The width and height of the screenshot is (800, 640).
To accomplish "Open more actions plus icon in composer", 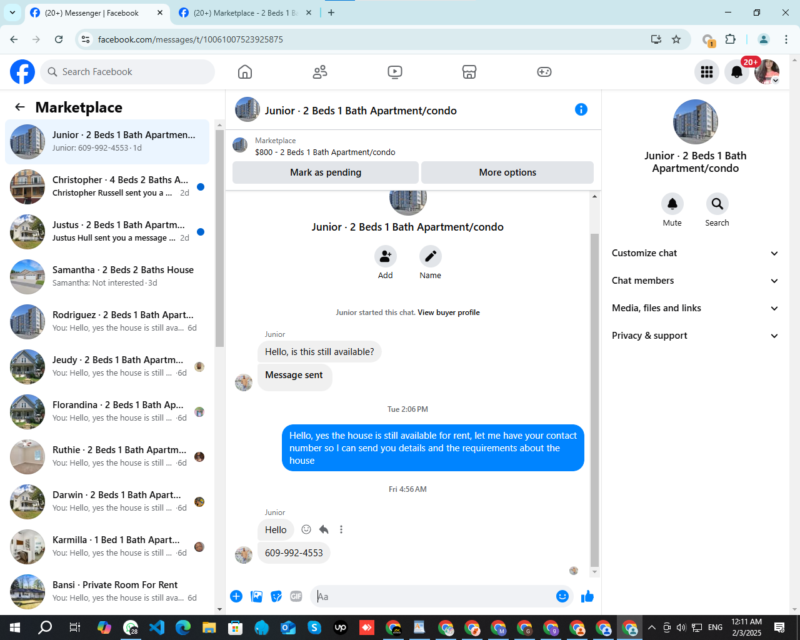I will pyautogui.click(x=236, y=596).
